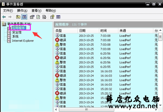Click the Back arrow toolbar icon
Image resolution: width=163 pixels, height=112 pixels.
pyautogui.click(x=4, y=17)
